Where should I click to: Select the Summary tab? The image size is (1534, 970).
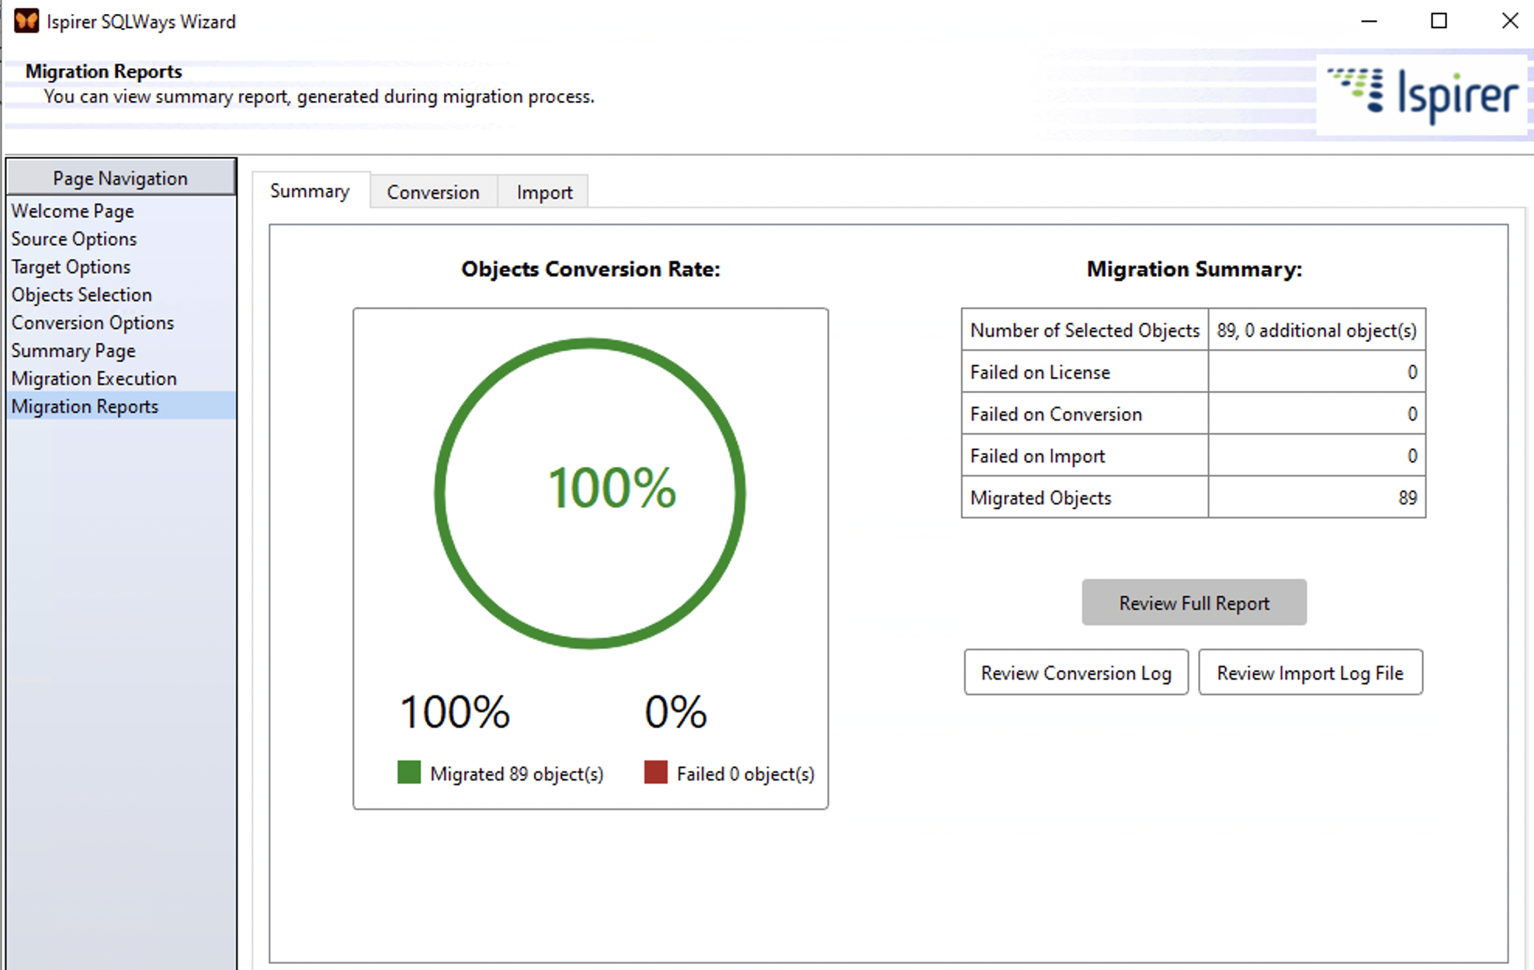coord(309,191)
